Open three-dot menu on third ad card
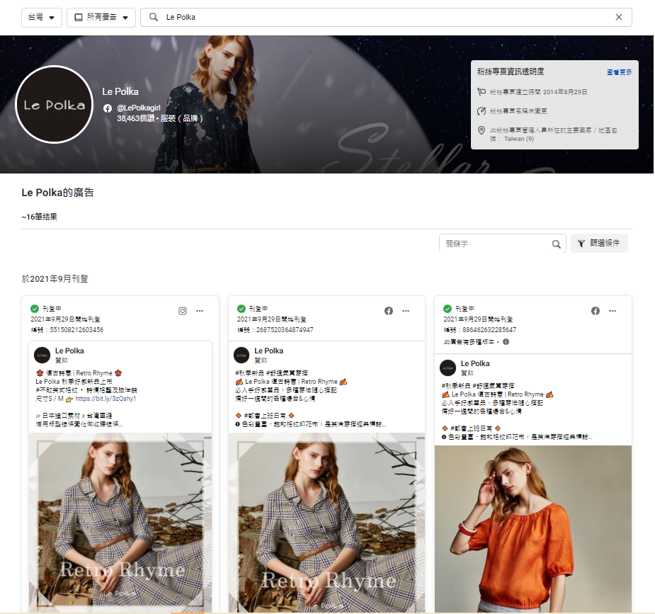The width and height of the screenshot is (655, 614). click(613, 311)
